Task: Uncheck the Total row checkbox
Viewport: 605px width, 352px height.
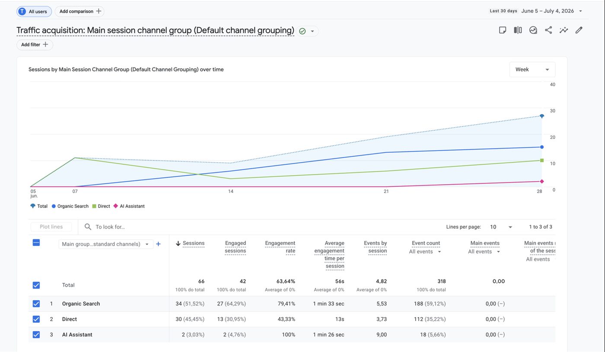Action: pos(36,285)
